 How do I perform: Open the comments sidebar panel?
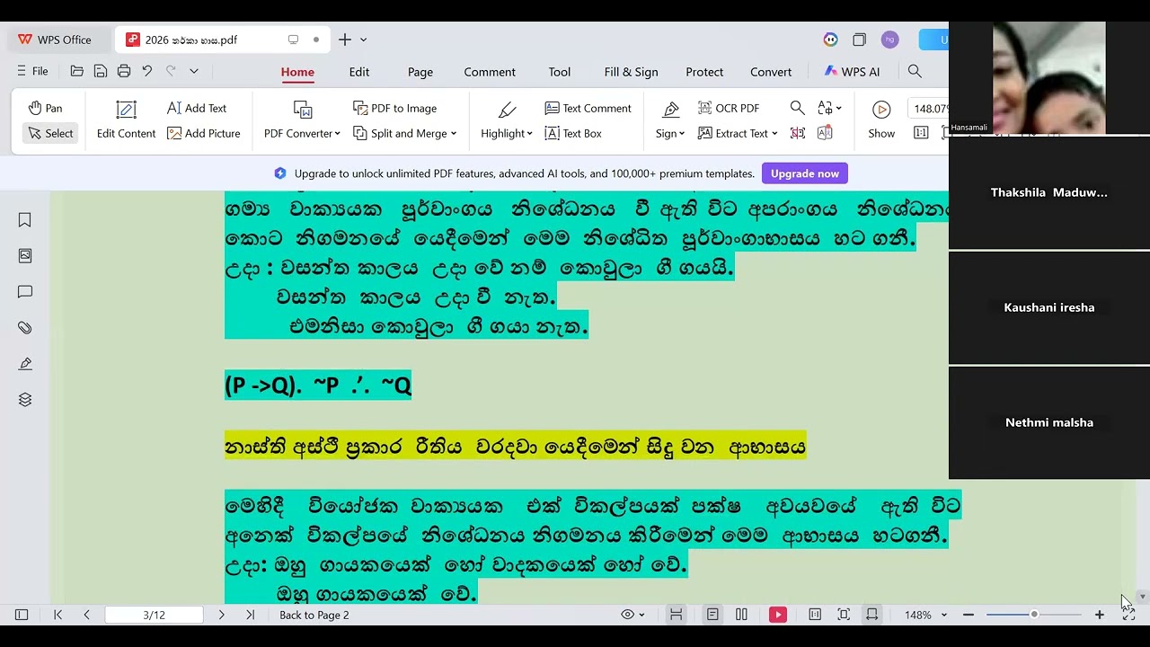click(25, 292)
